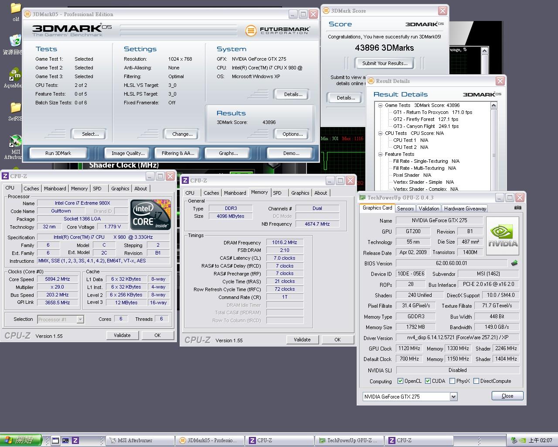Collapse the Game Tests tree node
This screenshot has width=558, height=447.
(x=380, y=105)
